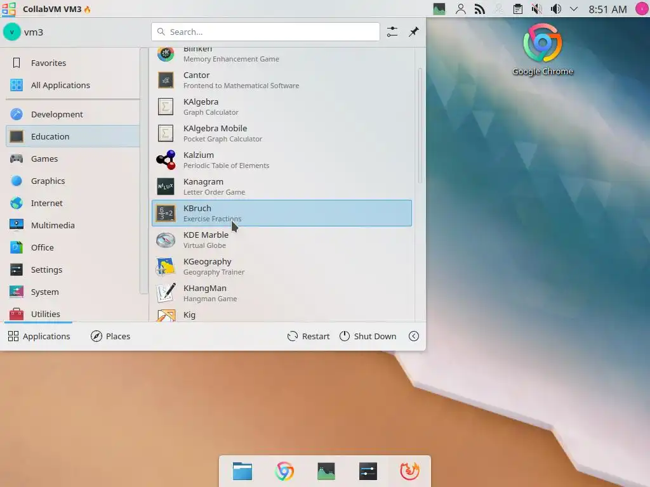Open vm3 user avatar
This screenshot has width=650, height=487.
pyautogui.click(x=12, y=32)
